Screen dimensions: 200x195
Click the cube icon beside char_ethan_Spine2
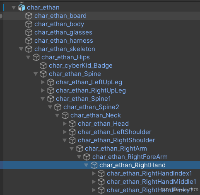[x=58, y=107]
